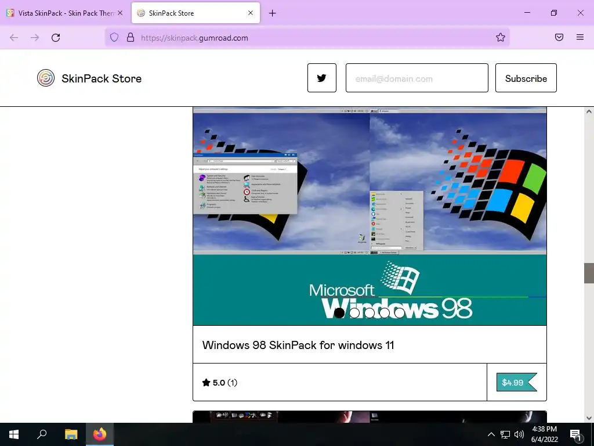
Task: Open the volume speaker tray icon
Action: (519, 434)
